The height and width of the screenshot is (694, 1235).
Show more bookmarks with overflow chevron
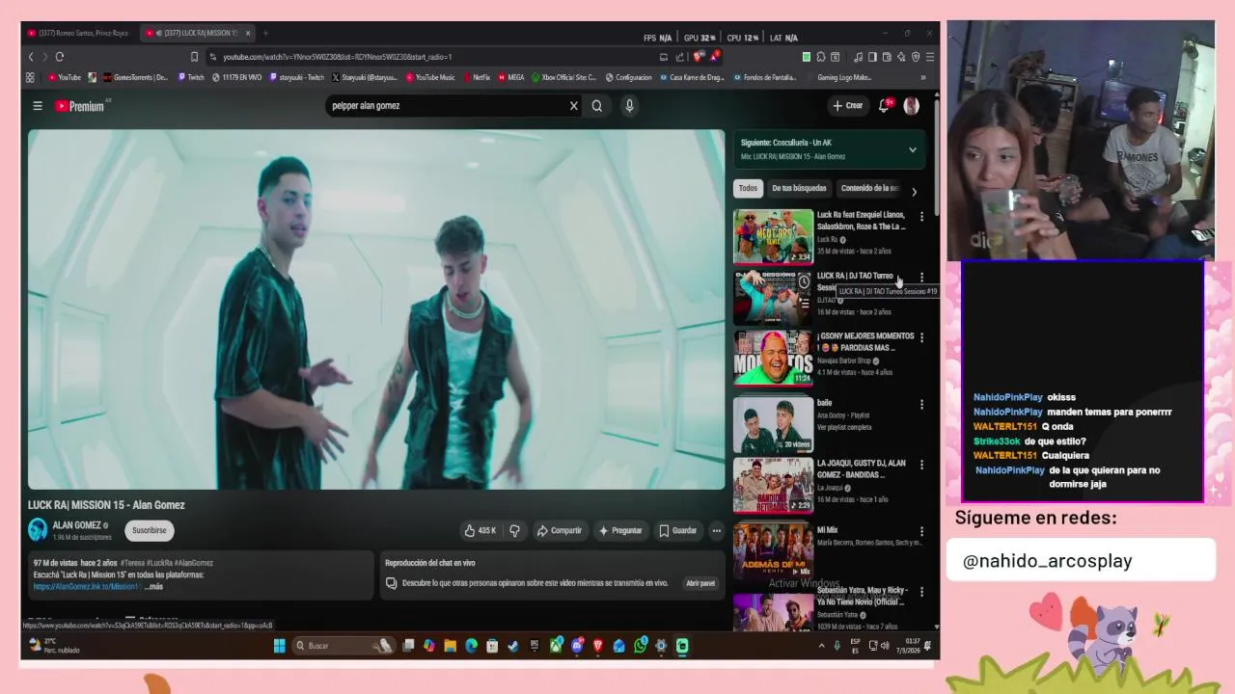click(922, 77)
